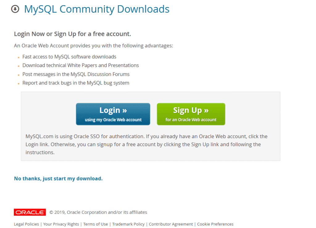
Task: Click the 'An Oracle Web Account provides' sentence
Action: (94, 46)
